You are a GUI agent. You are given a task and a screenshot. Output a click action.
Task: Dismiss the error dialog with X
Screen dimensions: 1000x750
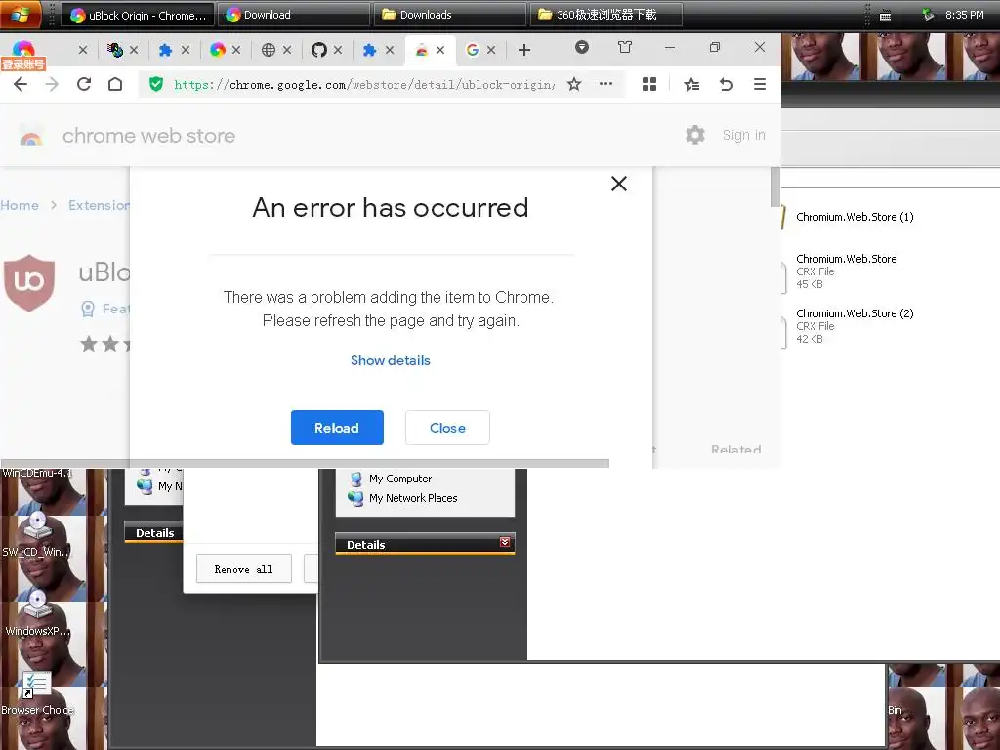tap(618, 184)
